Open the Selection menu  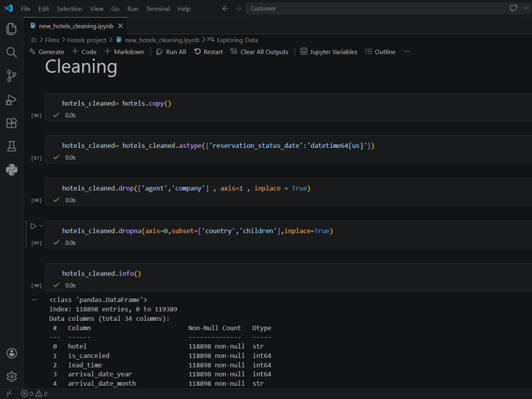tap(69, 9)
